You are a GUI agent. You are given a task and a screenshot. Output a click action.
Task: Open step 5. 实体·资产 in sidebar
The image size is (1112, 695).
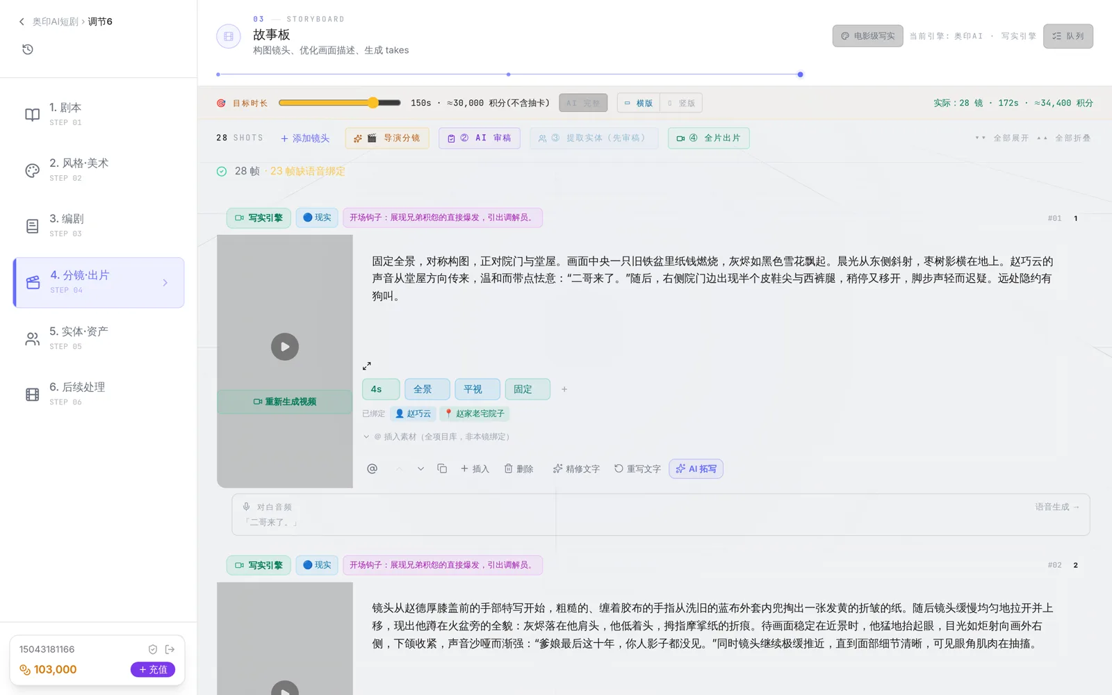(x=99, y=338)
